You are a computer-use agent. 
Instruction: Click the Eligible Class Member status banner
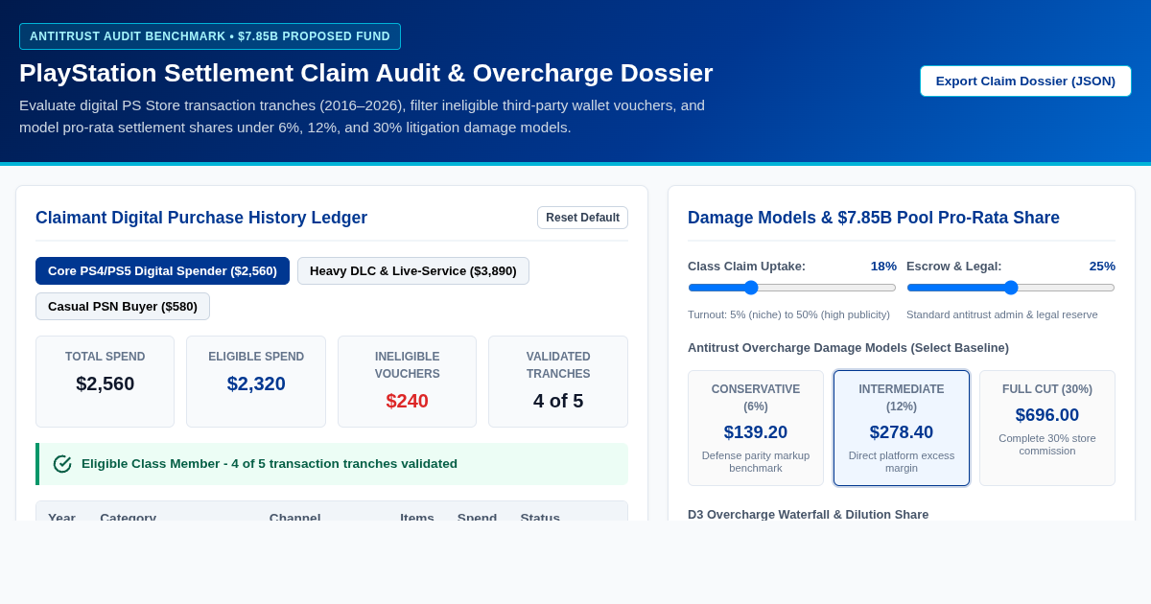pos(332,464)
